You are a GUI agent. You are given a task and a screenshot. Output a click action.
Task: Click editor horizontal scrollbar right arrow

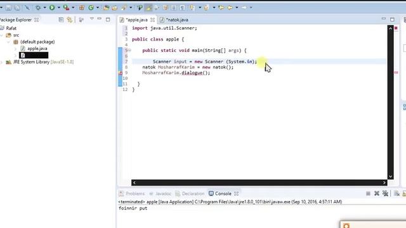(x=384, y=183)
